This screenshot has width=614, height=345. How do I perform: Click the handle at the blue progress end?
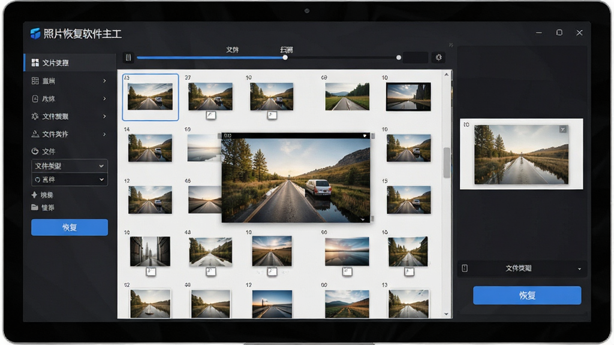pos(285,57)
